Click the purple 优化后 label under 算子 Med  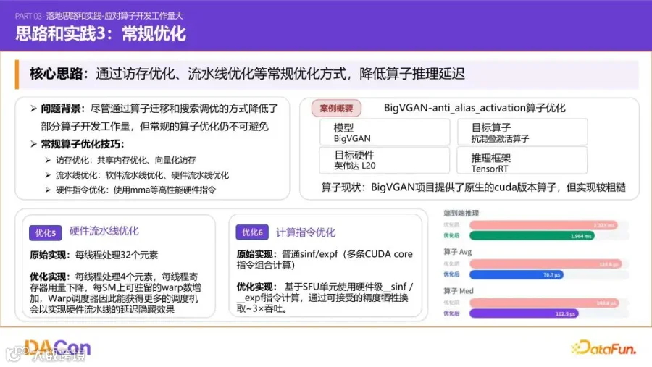pyautogui.click(x=451, y=313)
